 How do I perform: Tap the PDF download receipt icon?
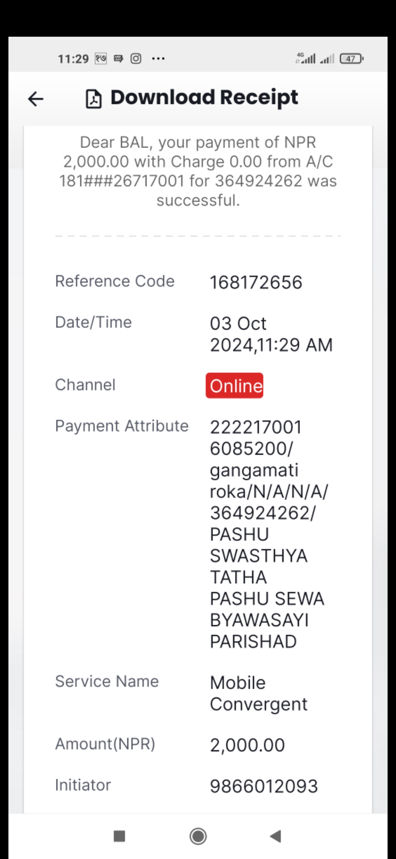[93, 99]
